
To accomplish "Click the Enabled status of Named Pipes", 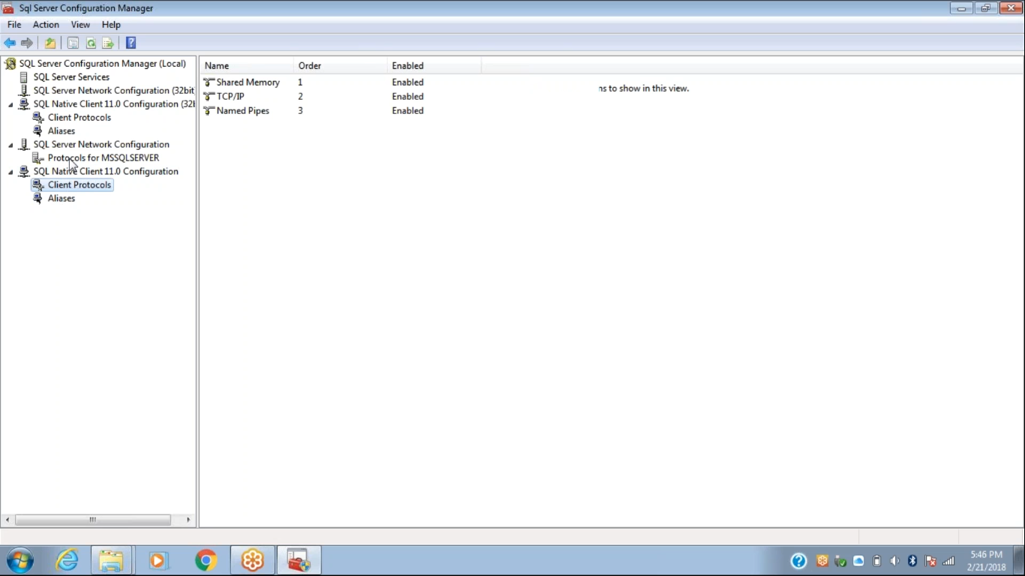I will click(407, 111).
